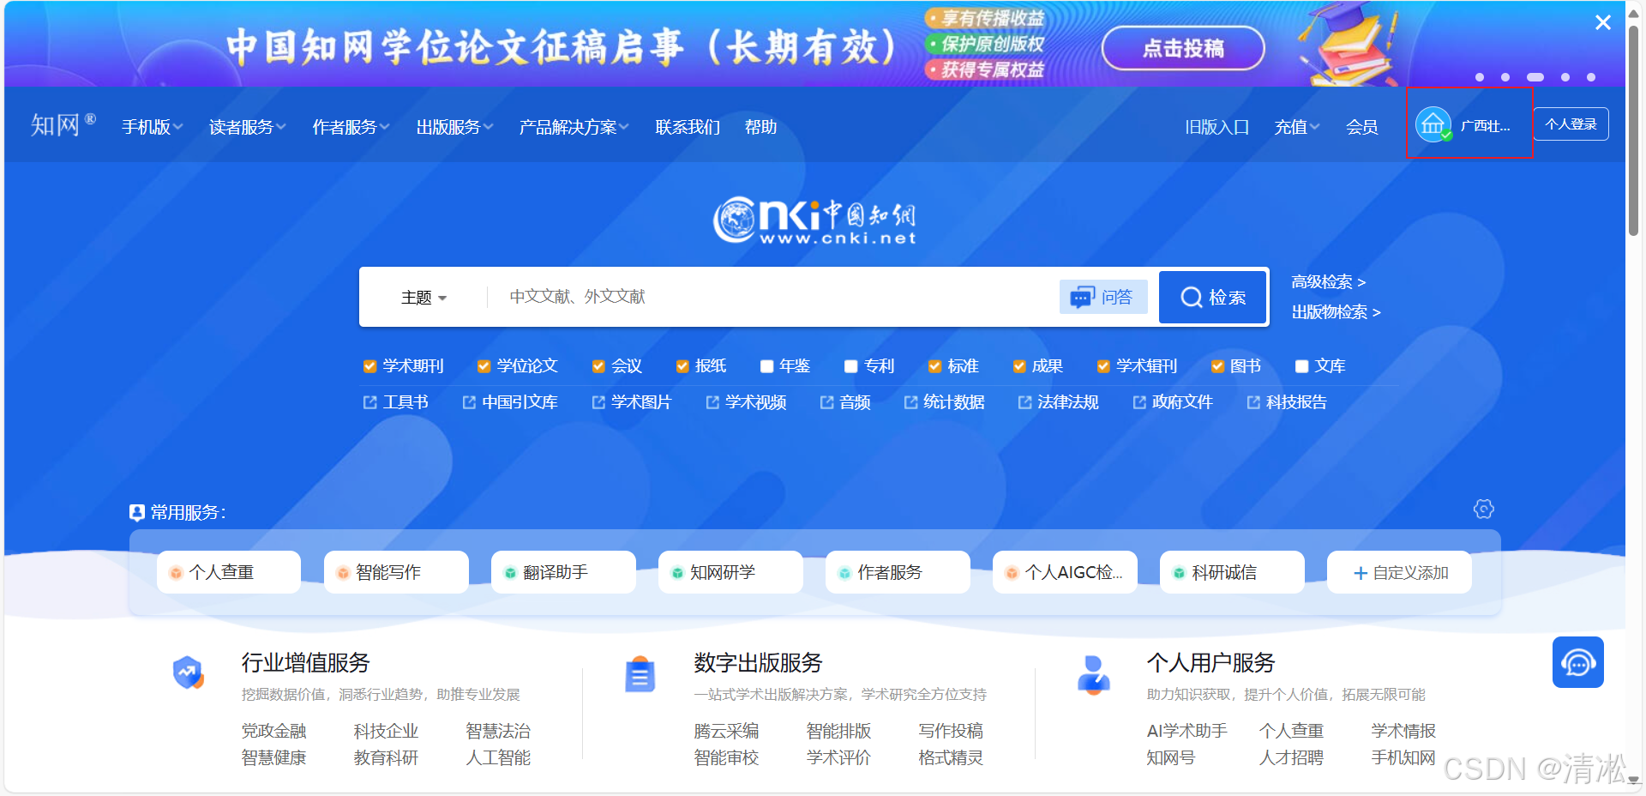This screenshot has width=1646, height=796.
Task: Uncheck the 报纸 checkbox
Action: click(x=682, y=366)
